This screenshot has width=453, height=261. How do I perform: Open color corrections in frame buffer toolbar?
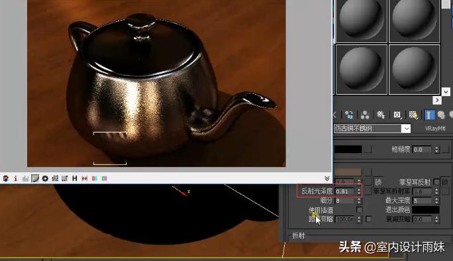pos(6,179)
